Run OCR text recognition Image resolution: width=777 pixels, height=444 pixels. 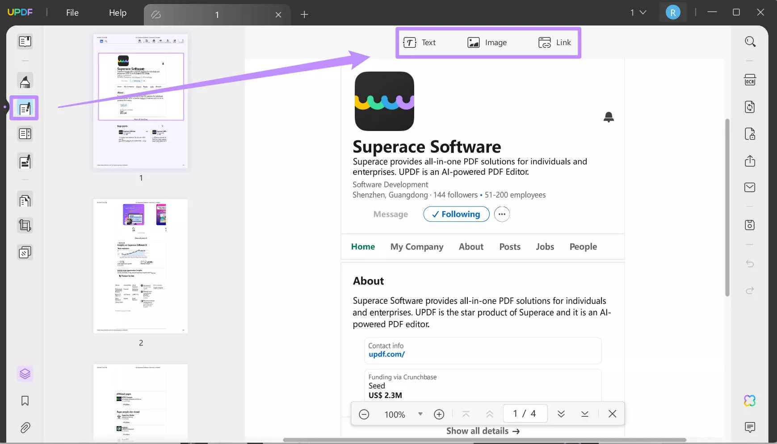click(750, 80)
